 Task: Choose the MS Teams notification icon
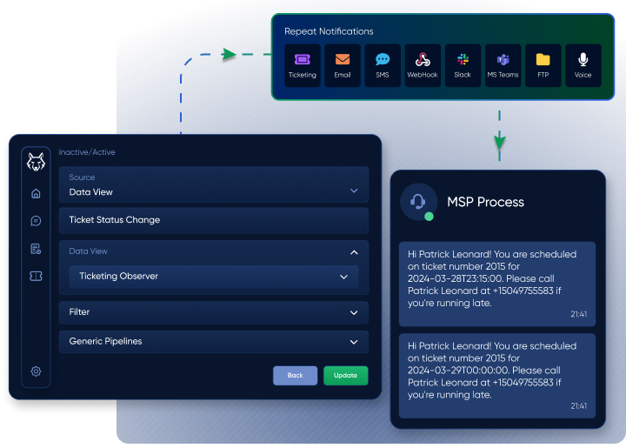tap(503, 65)
